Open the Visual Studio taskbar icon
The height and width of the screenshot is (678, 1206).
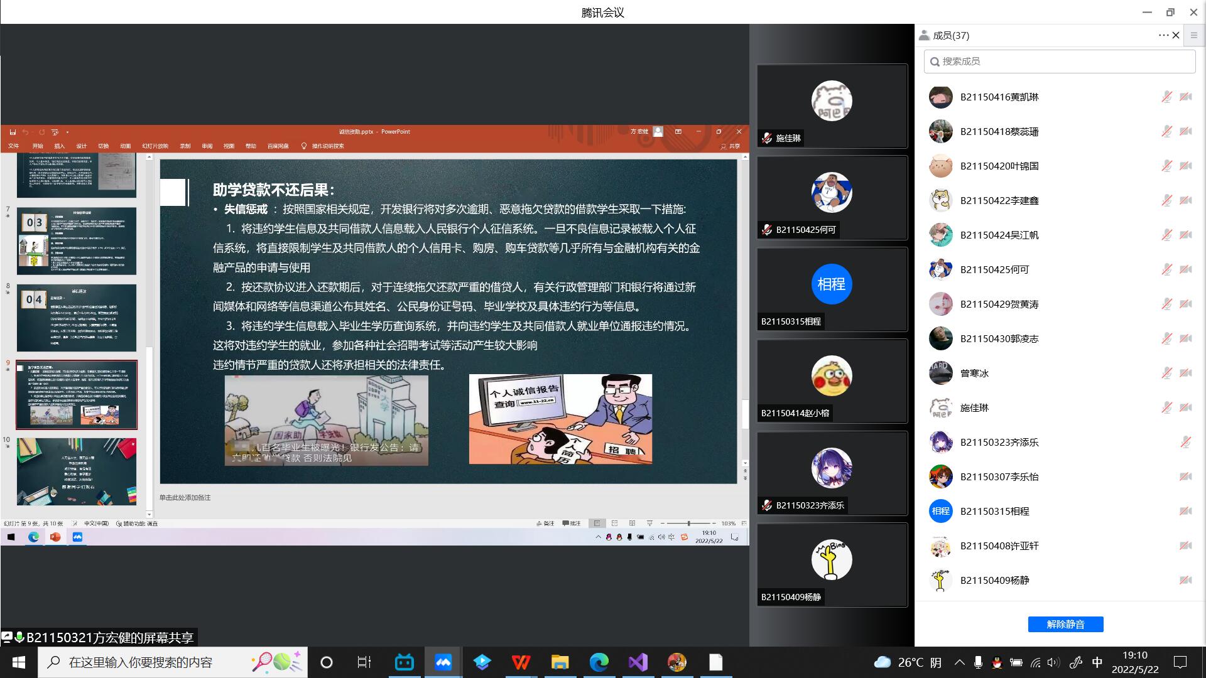[638, 662]
